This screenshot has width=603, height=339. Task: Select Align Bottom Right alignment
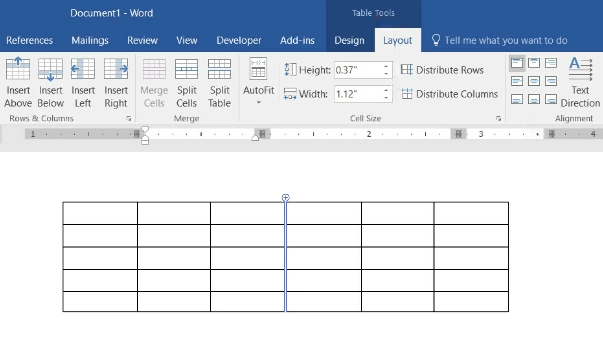click(551, 99)
